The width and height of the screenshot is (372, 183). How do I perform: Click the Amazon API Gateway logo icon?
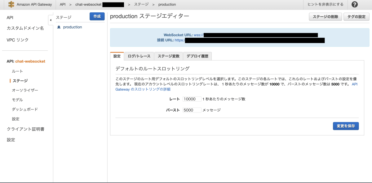[x=11, y=4]
